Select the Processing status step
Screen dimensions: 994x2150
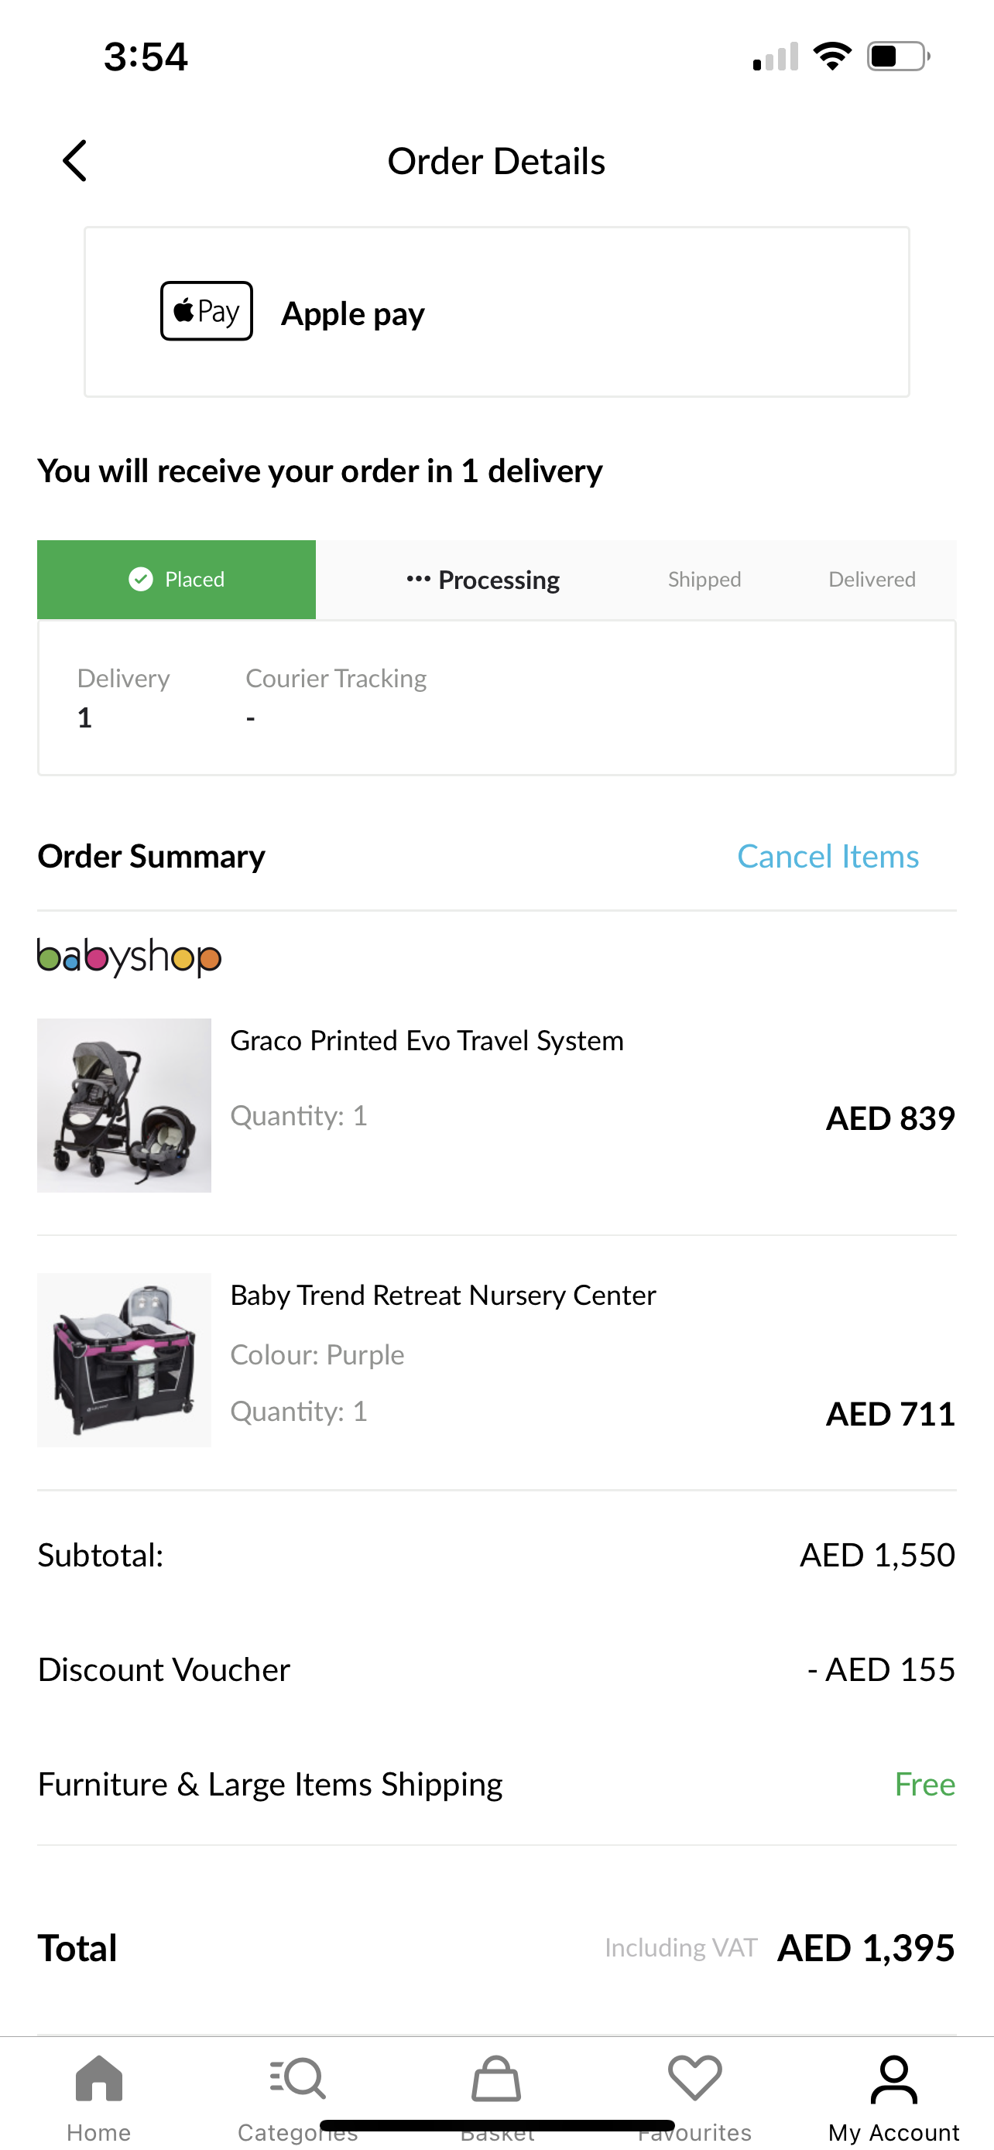point(483,580)
